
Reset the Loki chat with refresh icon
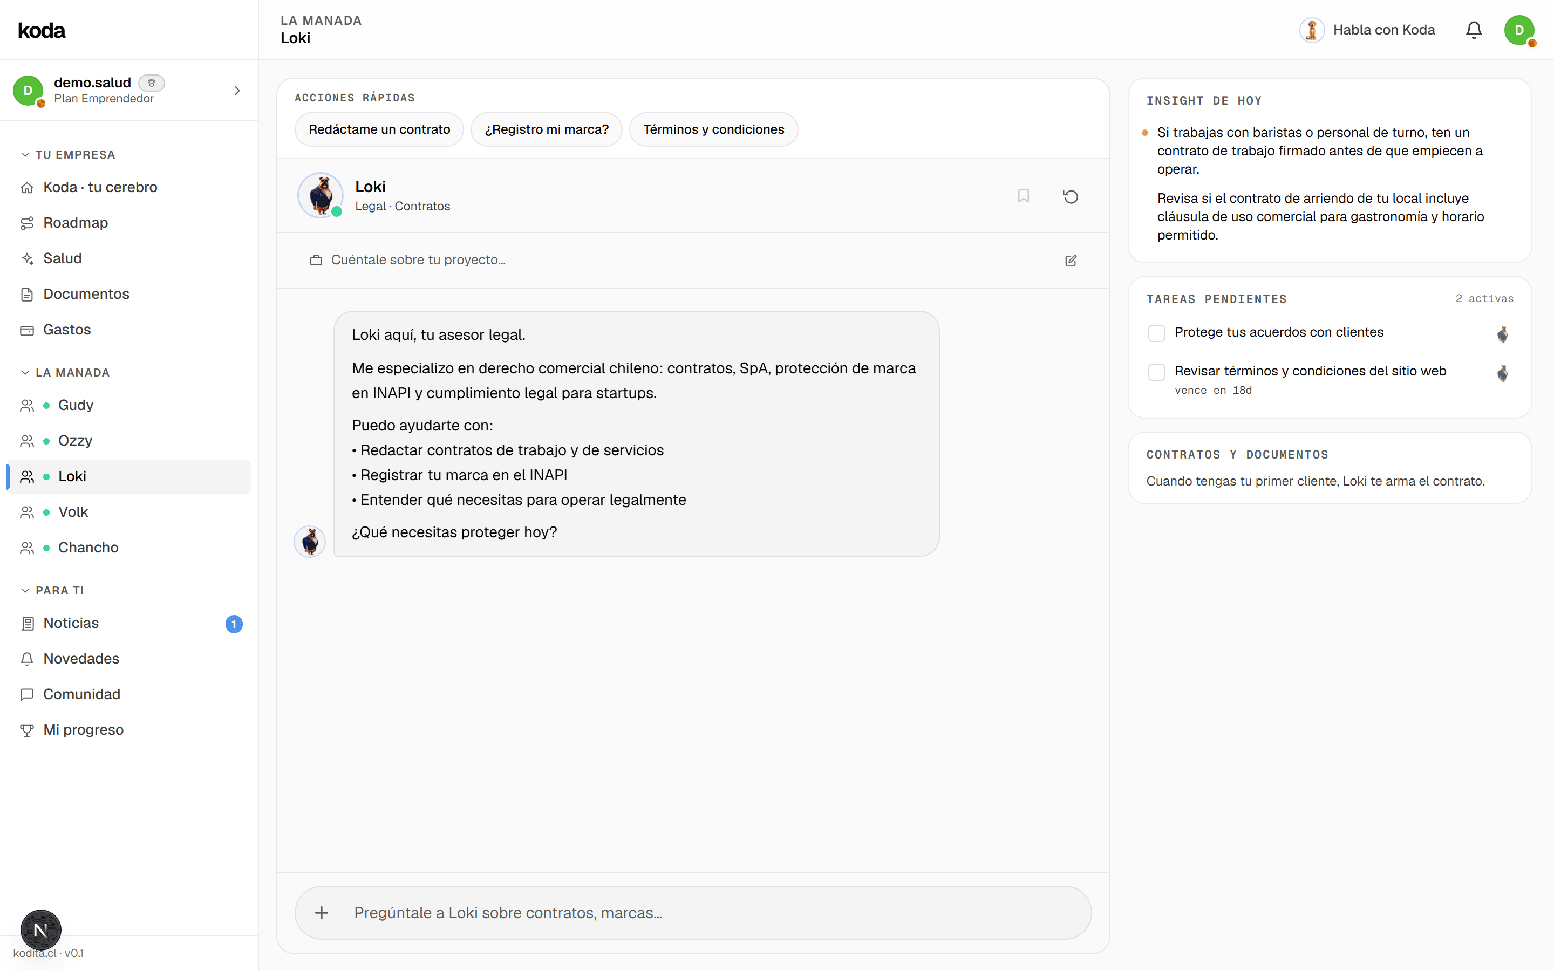pos(1071,196)
